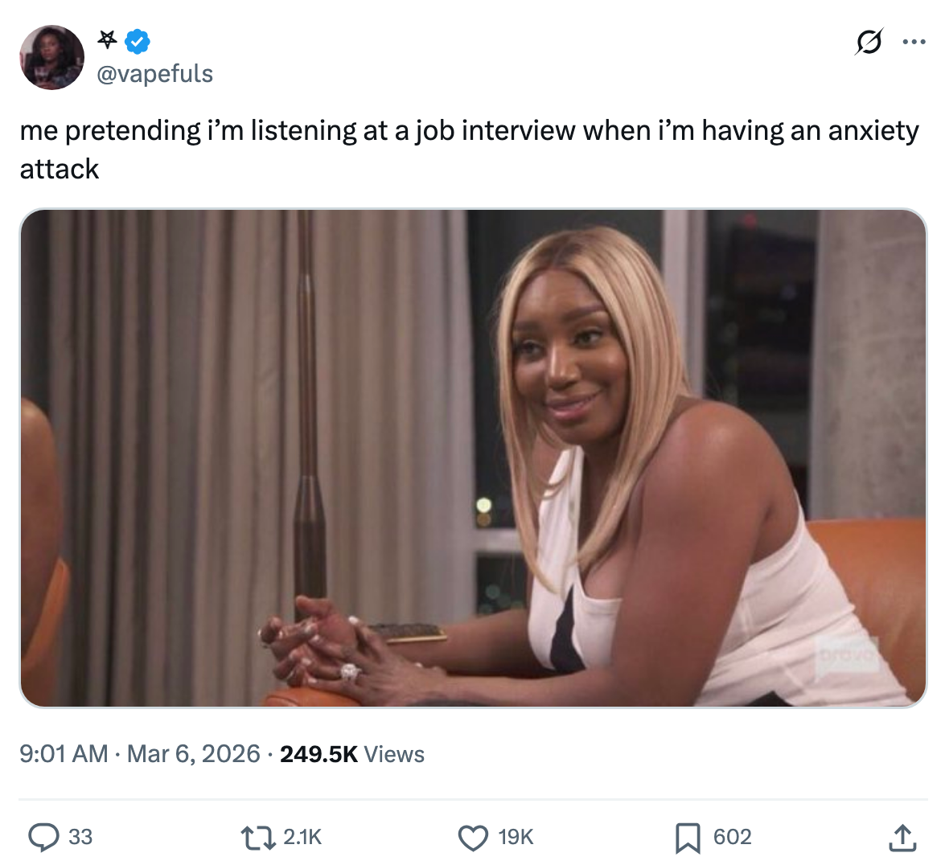The width and height of the screenshot is (941, 861).
Task: Open the profile avatar picture
Action: (52, 58)
